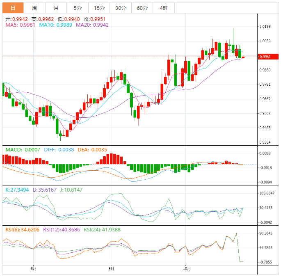Click the 90.3645 RSI axis label
The image size is (281, 279).
coord(266,233)
